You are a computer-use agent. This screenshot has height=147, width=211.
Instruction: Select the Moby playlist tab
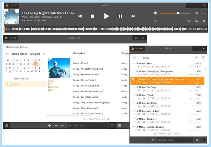pyautogui.click(x=146, y=57)
